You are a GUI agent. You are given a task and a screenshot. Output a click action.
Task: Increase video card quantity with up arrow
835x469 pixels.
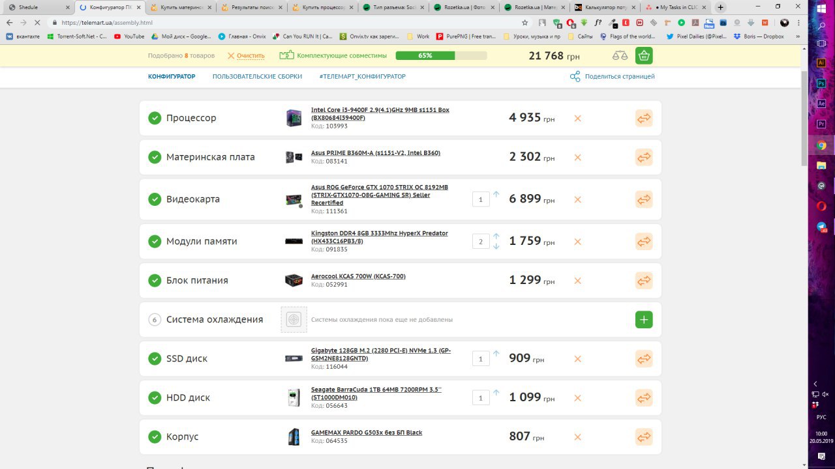(x=496, y=194)
